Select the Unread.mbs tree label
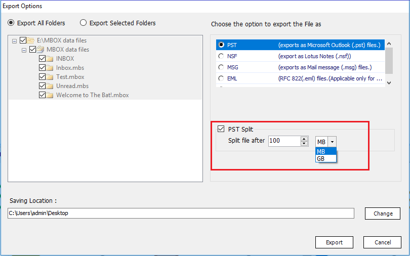410x256 pixels. click(x=72, y=86)
